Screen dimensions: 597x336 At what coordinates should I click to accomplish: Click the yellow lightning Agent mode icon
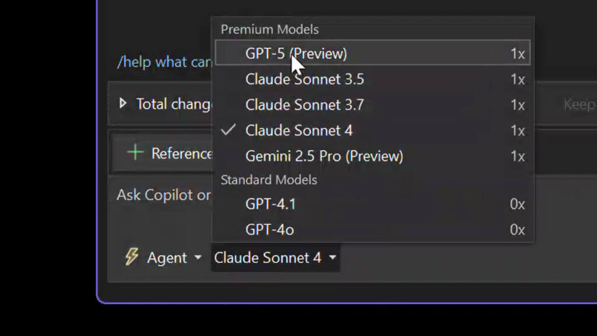(x=131, y=257)
